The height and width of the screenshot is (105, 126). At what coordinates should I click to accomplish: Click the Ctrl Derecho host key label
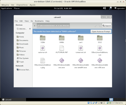[117, 103]
